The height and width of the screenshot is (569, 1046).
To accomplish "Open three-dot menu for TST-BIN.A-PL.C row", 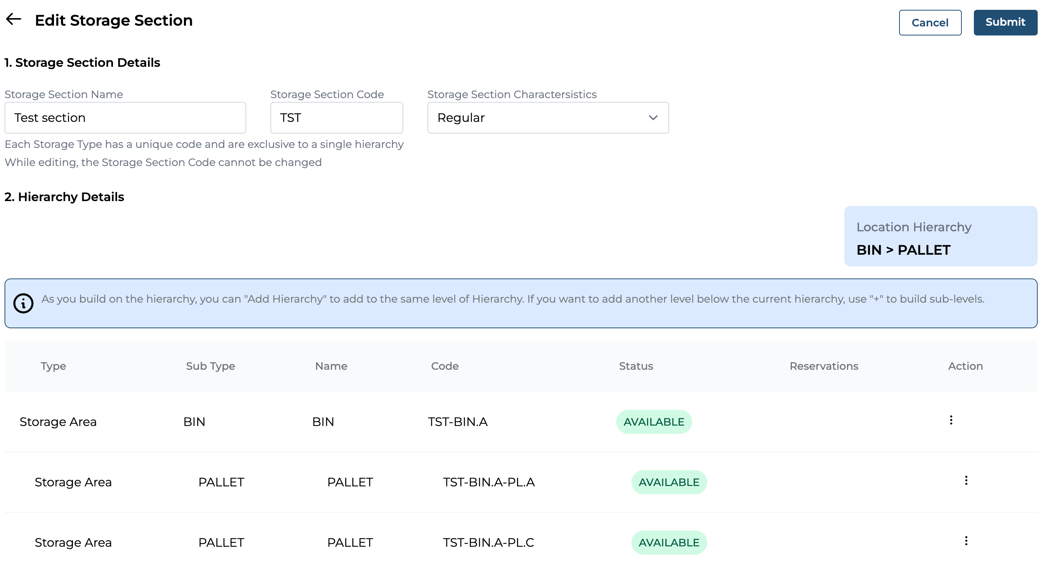I will [x=966, y=541].
